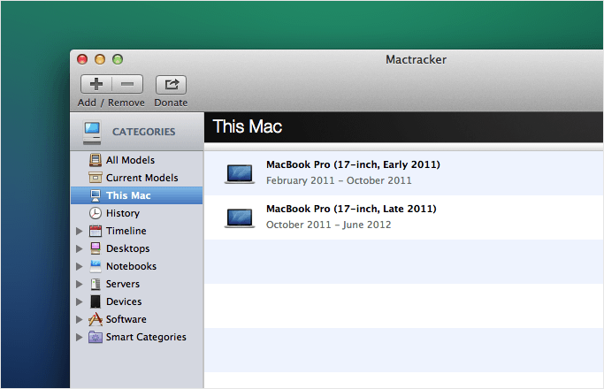The image size is (604, 389).
Task: Click "MacBook Pro (17-inch, Late 2011)" title
Action: (x=351, y=209)
